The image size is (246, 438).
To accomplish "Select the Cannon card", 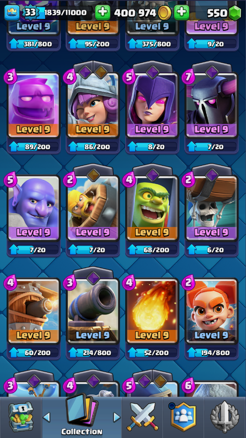I will pos(93,311).
